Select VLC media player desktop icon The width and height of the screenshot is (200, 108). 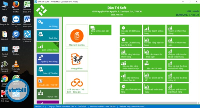[x=16, y=66]
